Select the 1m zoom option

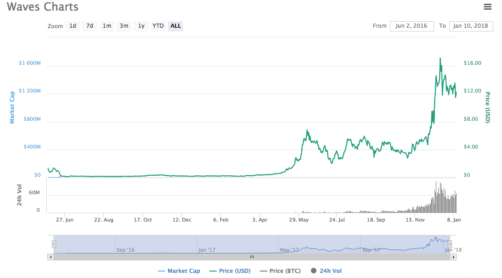pyautogui.click(x=107, y=26)
